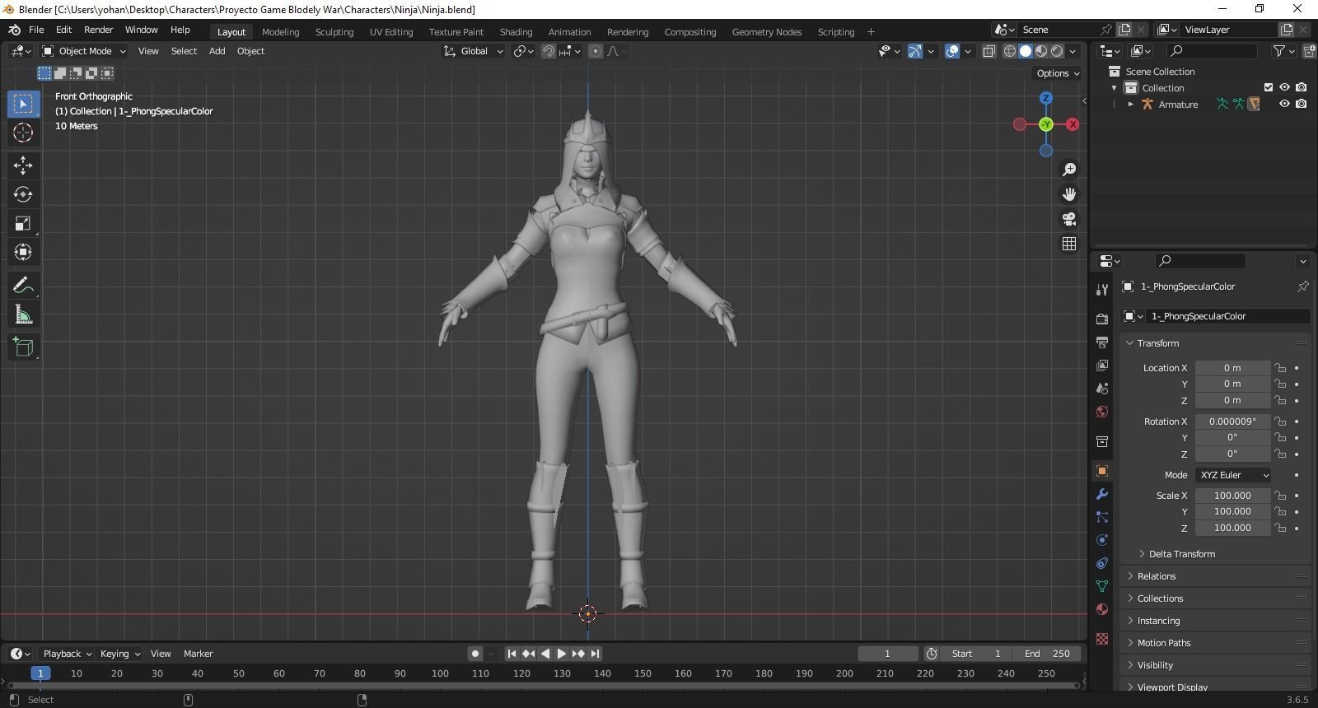Open the timeline Marker menu
The height and width of the screenshot is (708, 1318).
[198, 654]
